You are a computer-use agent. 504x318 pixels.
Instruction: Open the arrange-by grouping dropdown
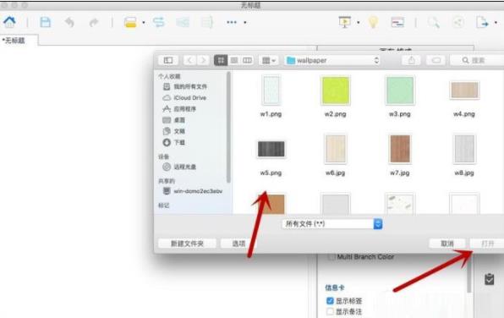(268, 60)
